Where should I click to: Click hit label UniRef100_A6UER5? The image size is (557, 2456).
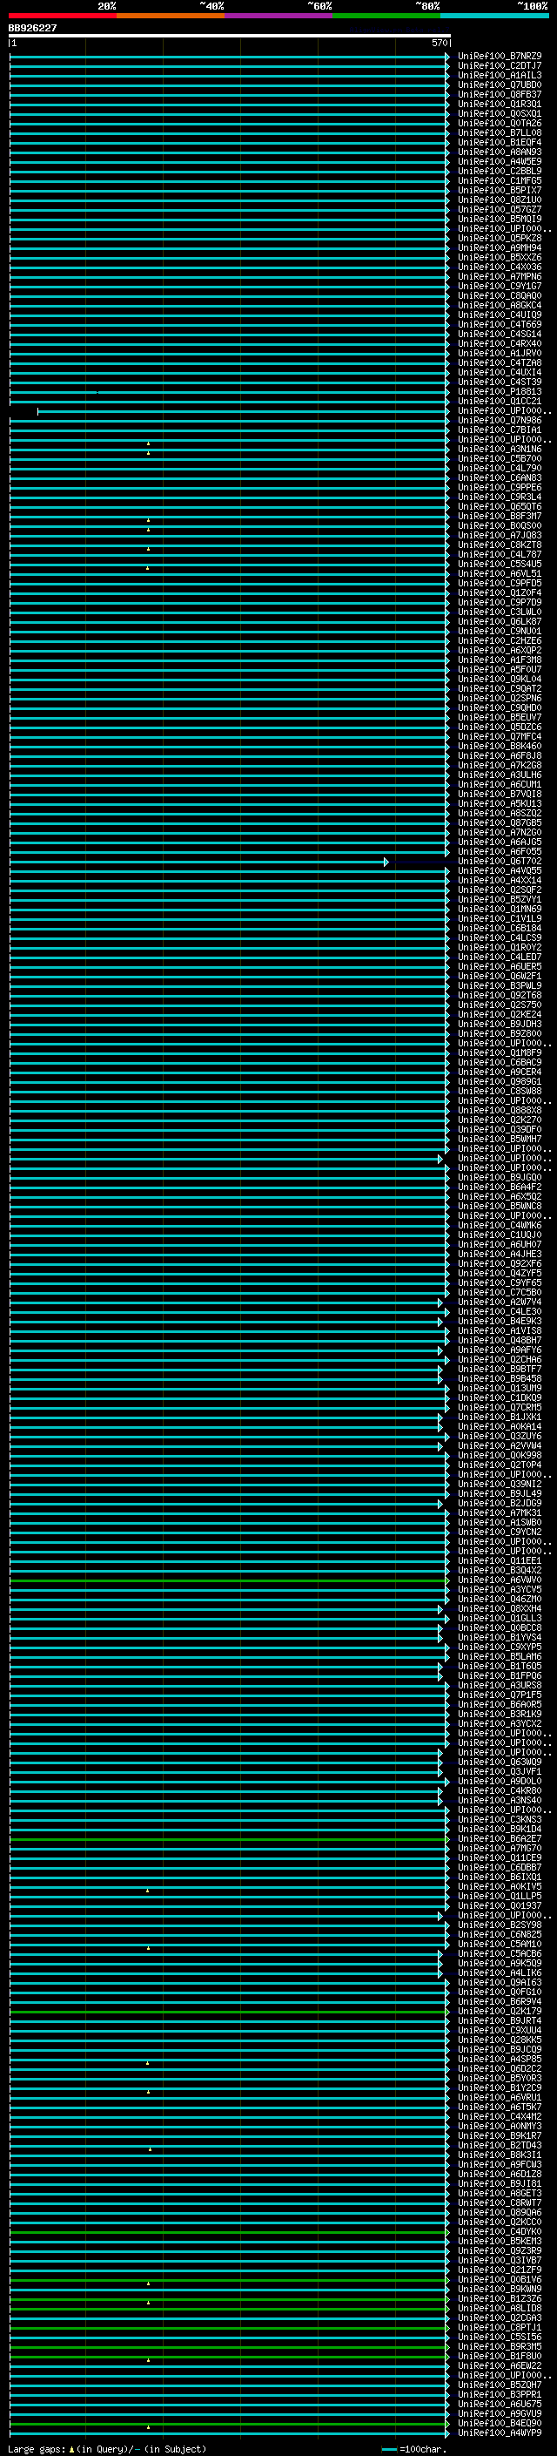(x=500, y=967)
